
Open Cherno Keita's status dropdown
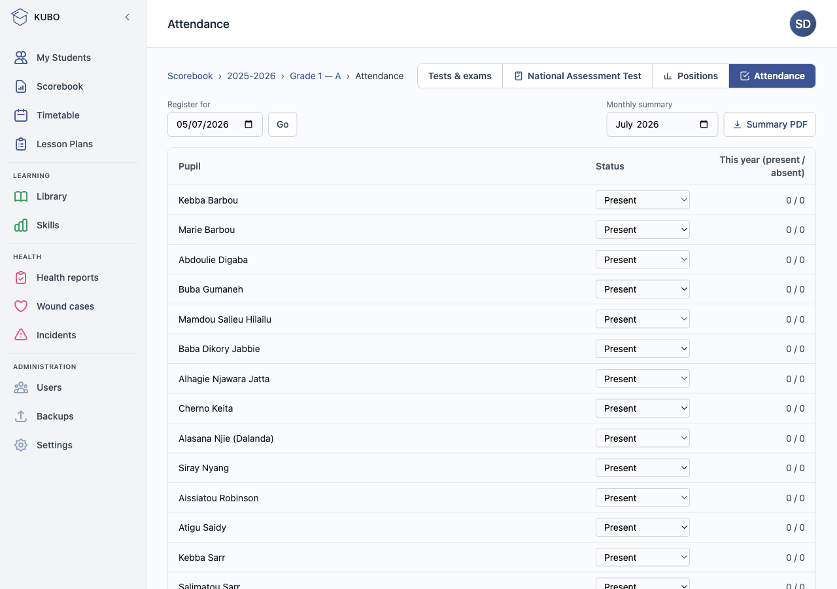[643, 408]
